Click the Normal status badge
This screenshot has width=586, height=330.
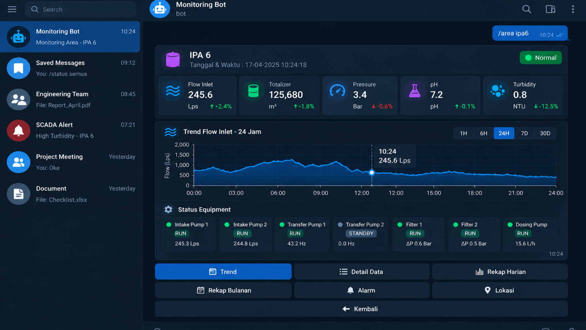540,58
